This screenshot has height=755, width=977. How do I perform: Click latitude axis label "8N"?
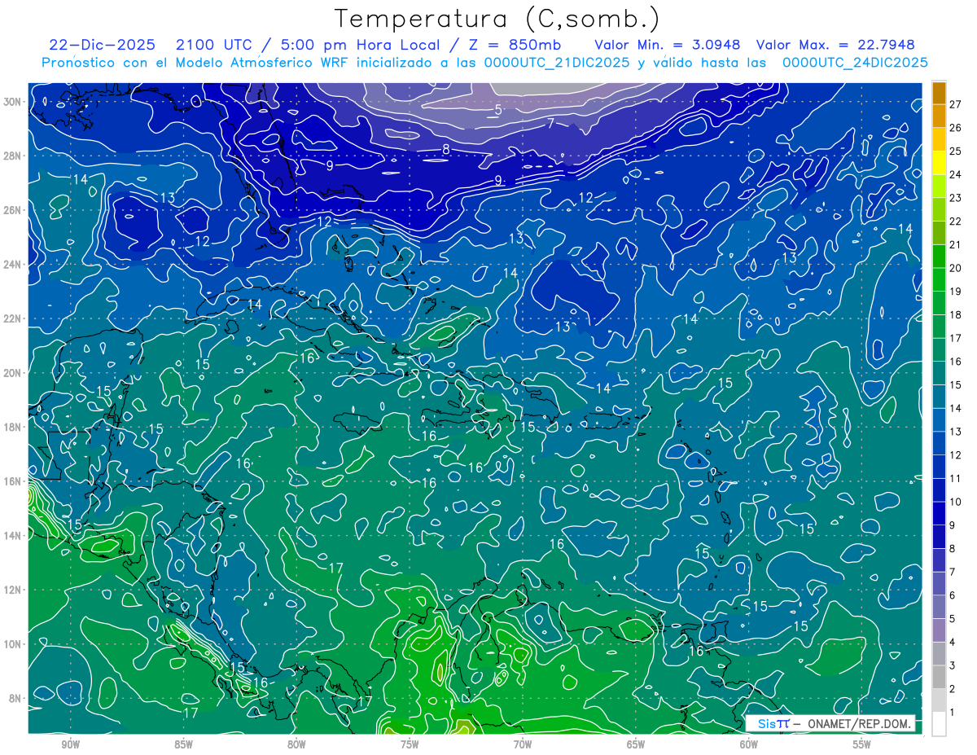[x=16, y=698]
